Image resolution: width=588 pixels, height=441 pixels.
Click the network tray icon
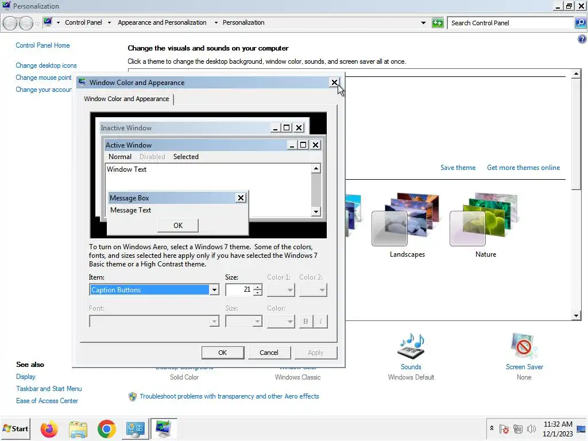pos(518,428)
